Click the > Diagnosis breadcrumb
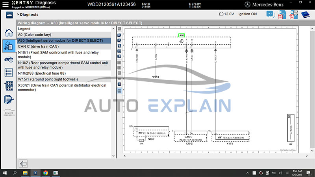Screen dimensions: 315x177 (28, 15)
